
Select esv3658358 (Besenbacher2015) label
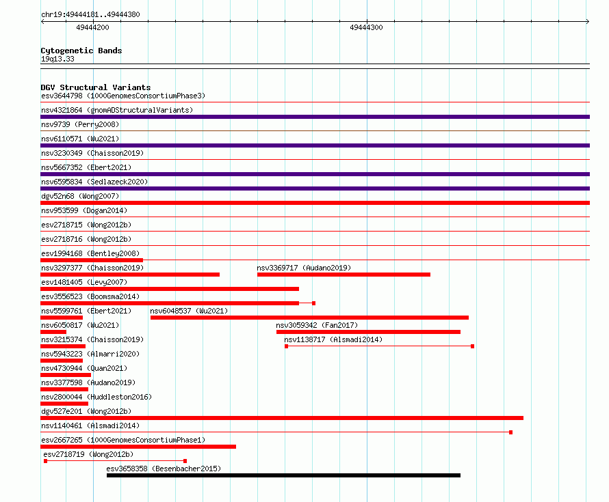point(164,469)
